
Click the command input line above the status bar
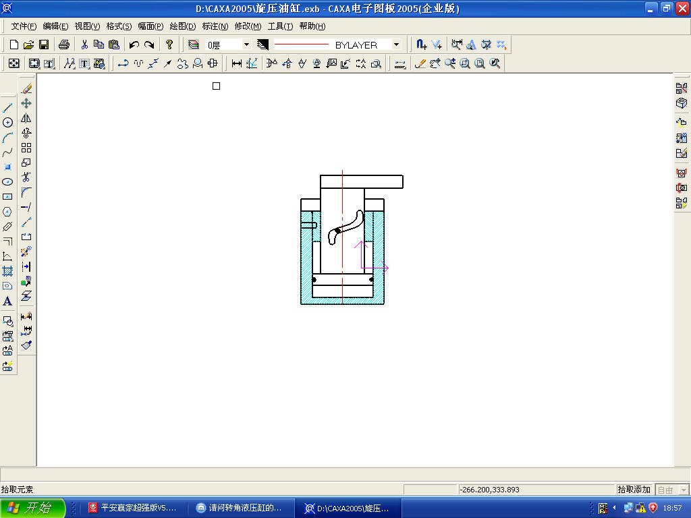pyautogui.click(x=345, y=474)
